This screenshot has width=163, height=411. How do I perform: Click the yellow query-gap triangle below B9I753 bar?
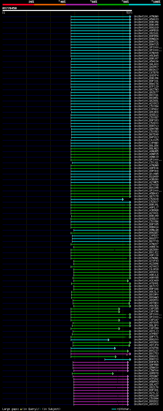127,355
